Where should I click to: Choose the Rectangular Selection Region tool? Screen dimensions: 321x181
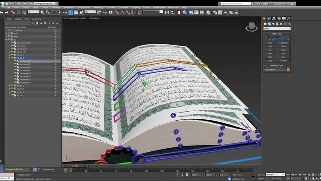click(53, 13)
